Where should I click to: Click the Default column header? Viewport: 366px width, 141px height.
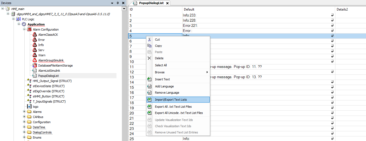[x=259, y=9]
